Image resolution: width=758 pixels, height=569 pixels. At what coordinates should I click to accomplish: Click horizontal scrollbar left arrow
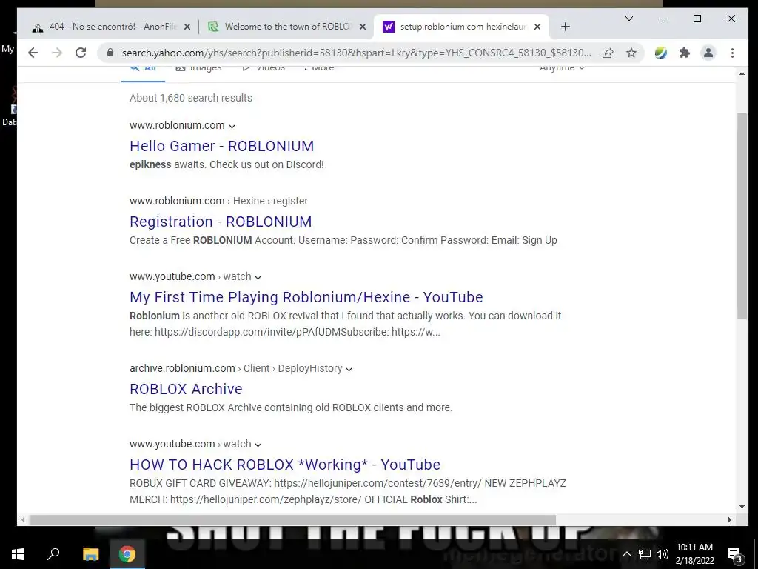tap(23, 519)
